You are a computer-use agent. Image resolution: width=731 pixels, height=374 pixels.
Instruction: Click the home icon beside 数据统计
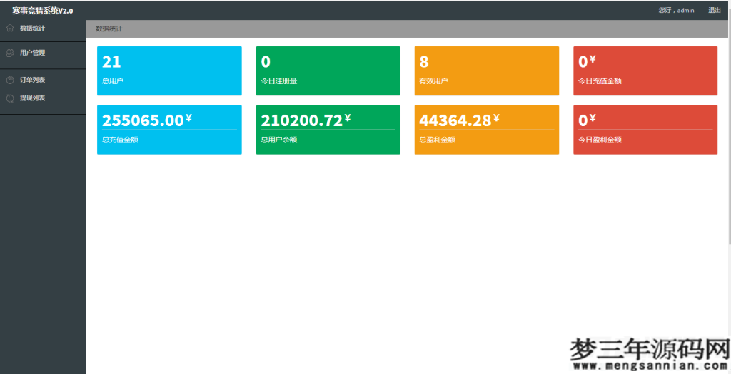[10, 28]
